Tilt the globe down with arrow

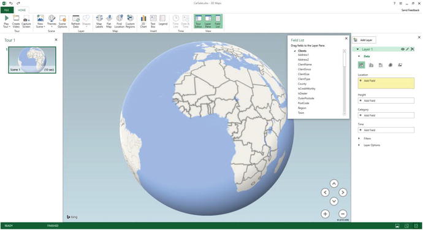[334, 201]
